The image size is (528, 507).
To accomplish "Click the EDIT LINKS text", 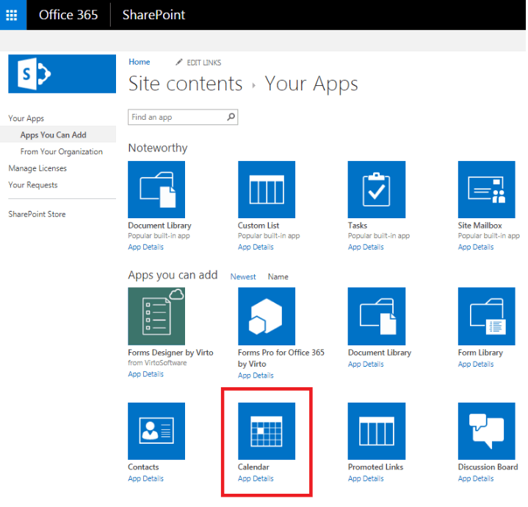I will click(204, 62).
